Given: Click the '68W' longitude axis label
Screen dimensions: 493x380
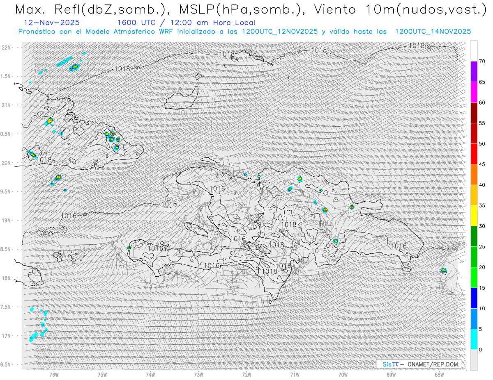Looking at the screenshot, I should click(439, 374).
